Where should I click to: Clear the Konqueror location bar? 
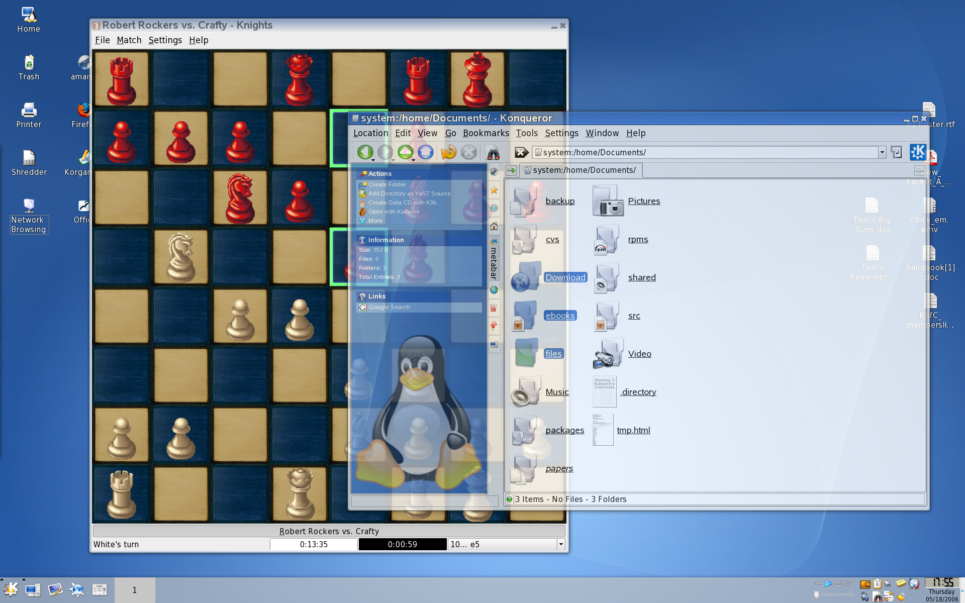(x=521, y=152)
